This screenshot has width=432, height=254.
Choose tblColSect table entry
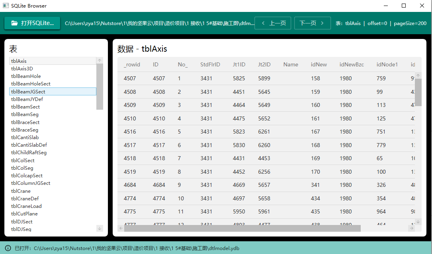pyautogui.click(x=23, y=161)
